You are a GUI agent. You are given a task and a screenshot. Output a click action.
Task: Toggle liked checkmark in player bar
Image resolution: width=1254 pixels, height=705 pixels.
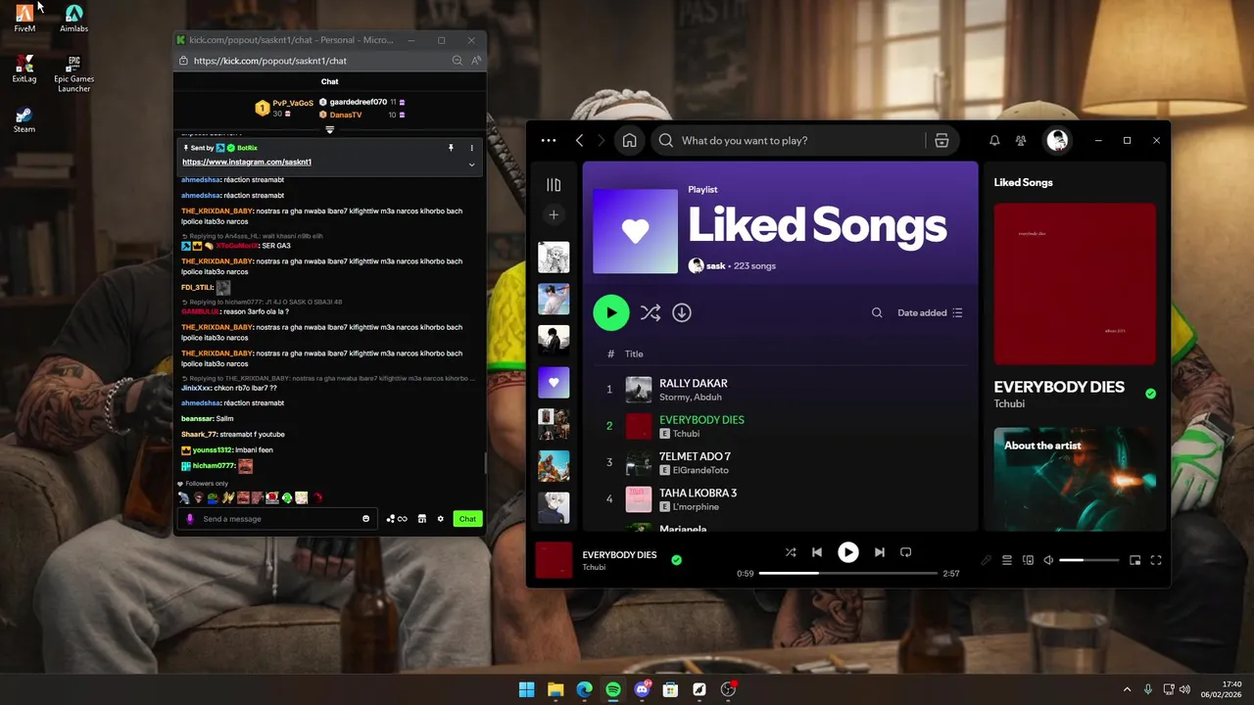click(676, 560)
